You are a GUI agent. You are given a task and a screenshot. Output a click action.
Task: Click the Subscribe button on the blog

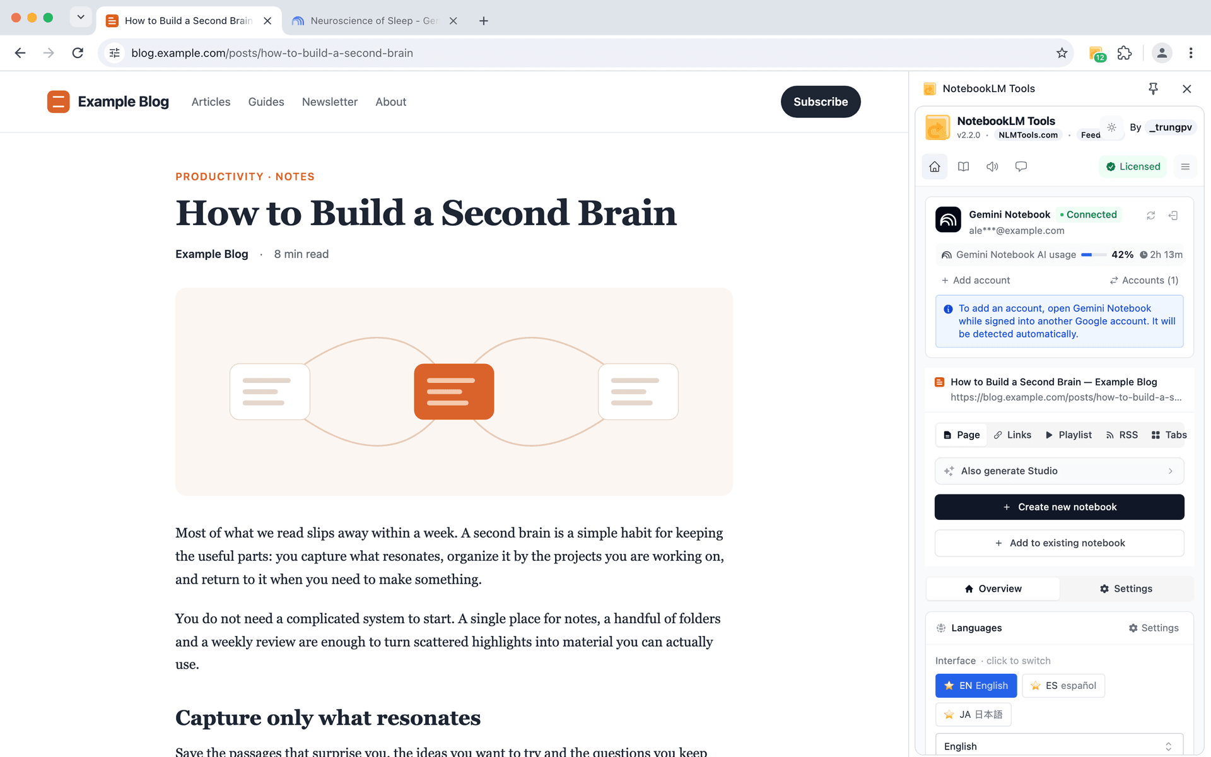tap(820, 102)
